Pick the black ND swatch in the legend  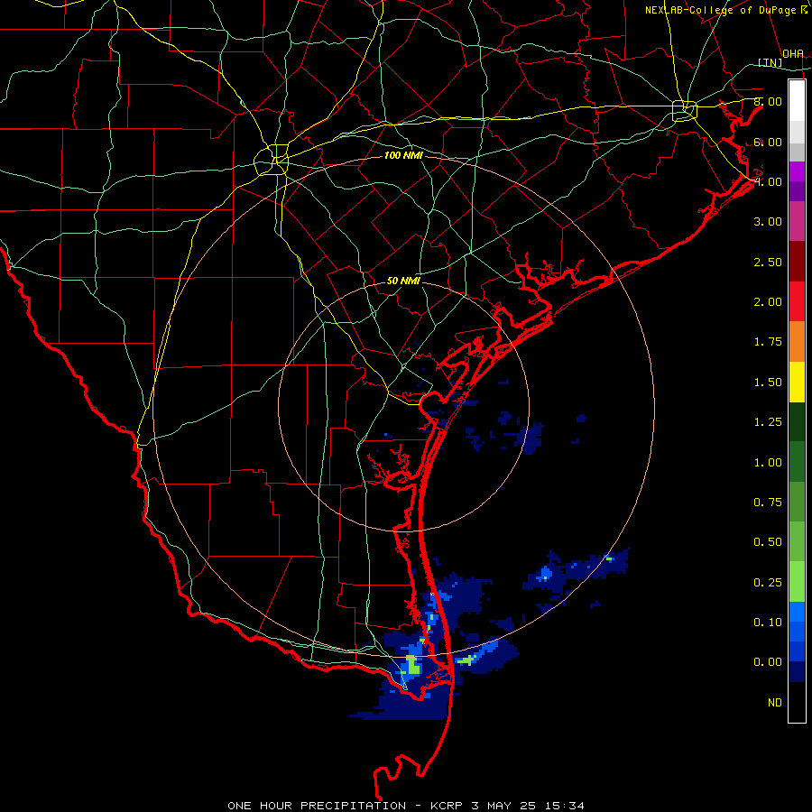[x=797, y=702]
